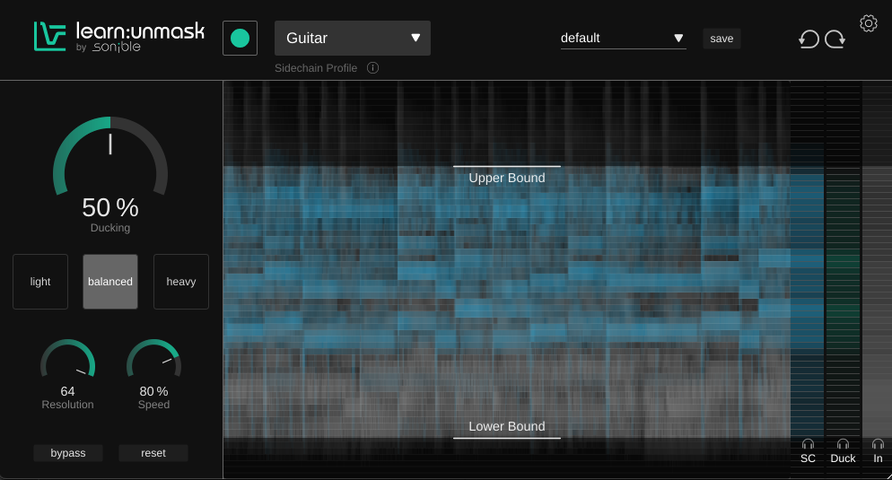Select the heavy ducking mode
This screenshot has height=480, width=892.
click(180, 282)
